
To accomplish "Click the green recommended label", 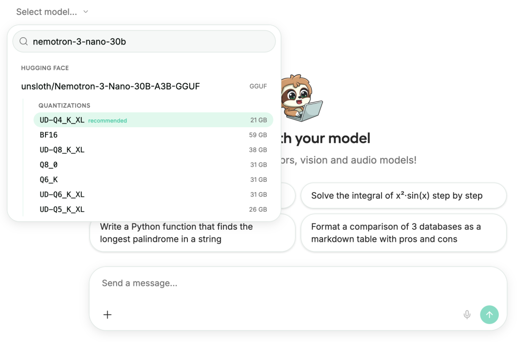I will (x=108, y=120).
